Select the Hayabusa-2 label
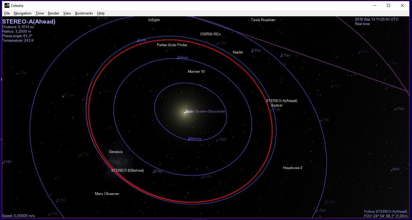The width and height of the screenshot is (412, 220). click(x=293, y=168)
